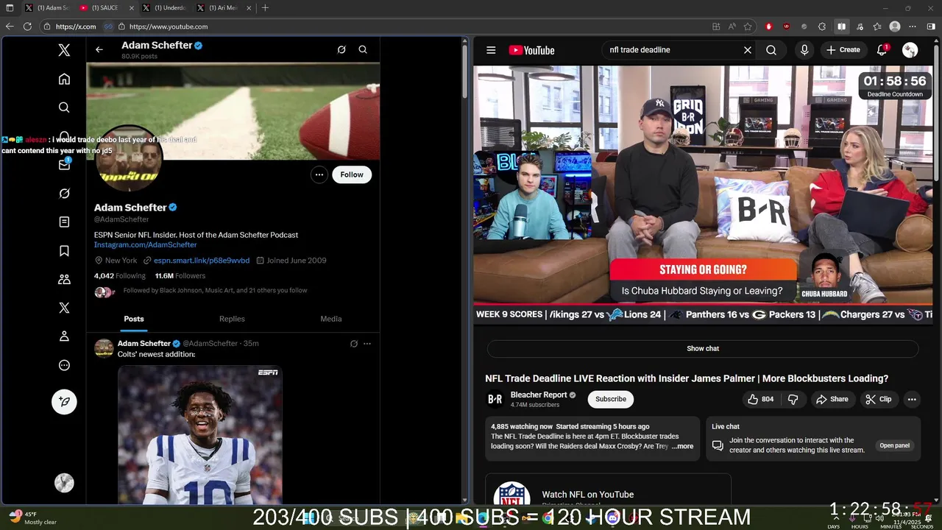Click X logo at top of sidebar

tap(64, 50)
